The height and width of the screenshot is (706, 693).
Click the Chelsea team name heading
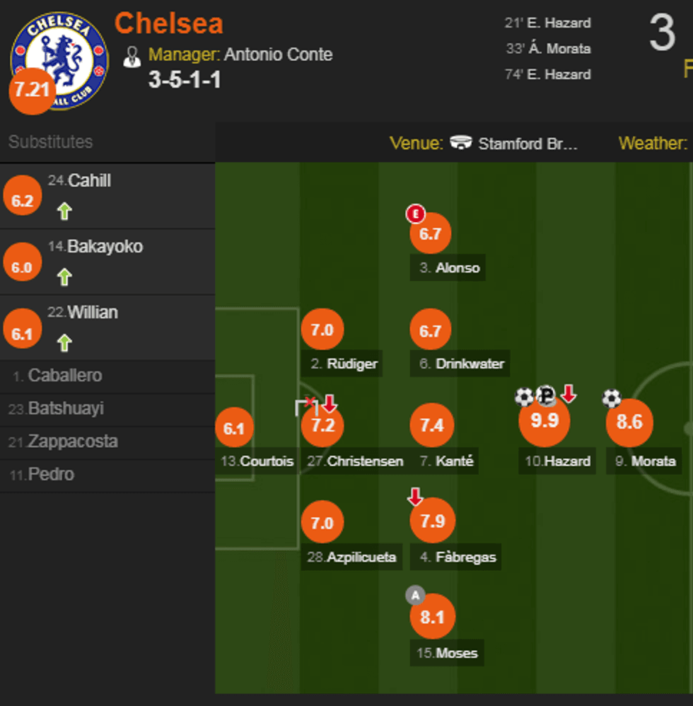coord(169,24)
